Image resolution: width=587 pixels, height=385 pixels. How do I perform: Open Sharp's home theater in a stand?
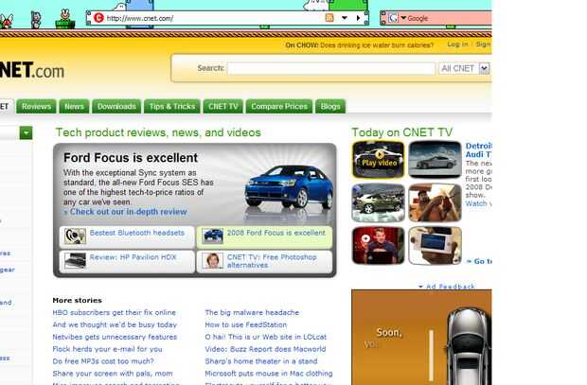(261, 361)
